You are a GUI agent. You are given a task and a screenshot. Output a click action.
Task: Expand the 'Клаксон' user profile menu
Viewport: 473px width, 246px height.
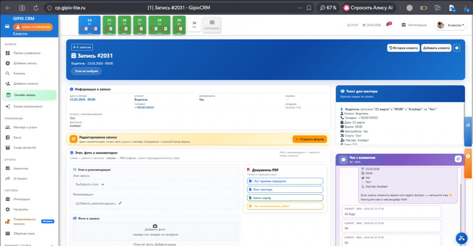pos(451,25)
